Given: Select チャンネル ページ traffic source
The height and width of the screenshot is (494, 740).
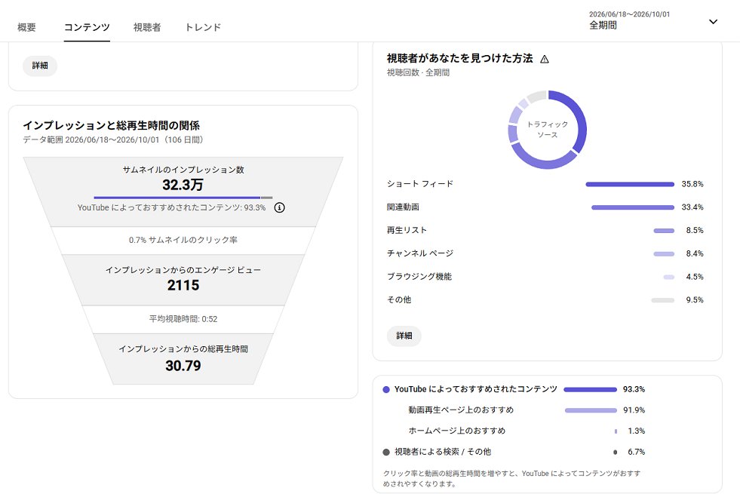Looking at the screenshot, I should [x=545, y=253].
